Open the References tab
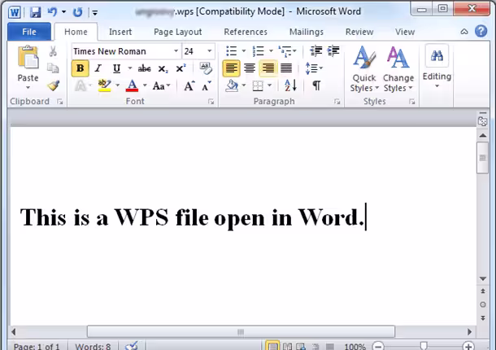 (246, 32)
